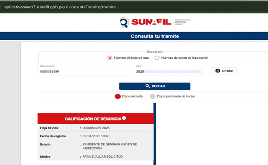Click the Consulta tu trámite title
268x165 pixels.
tap(155, 36)
